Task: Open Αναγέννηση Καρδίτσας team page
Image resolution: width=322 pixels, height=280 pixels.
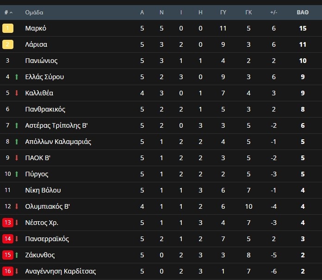Action: pos(61,271)
